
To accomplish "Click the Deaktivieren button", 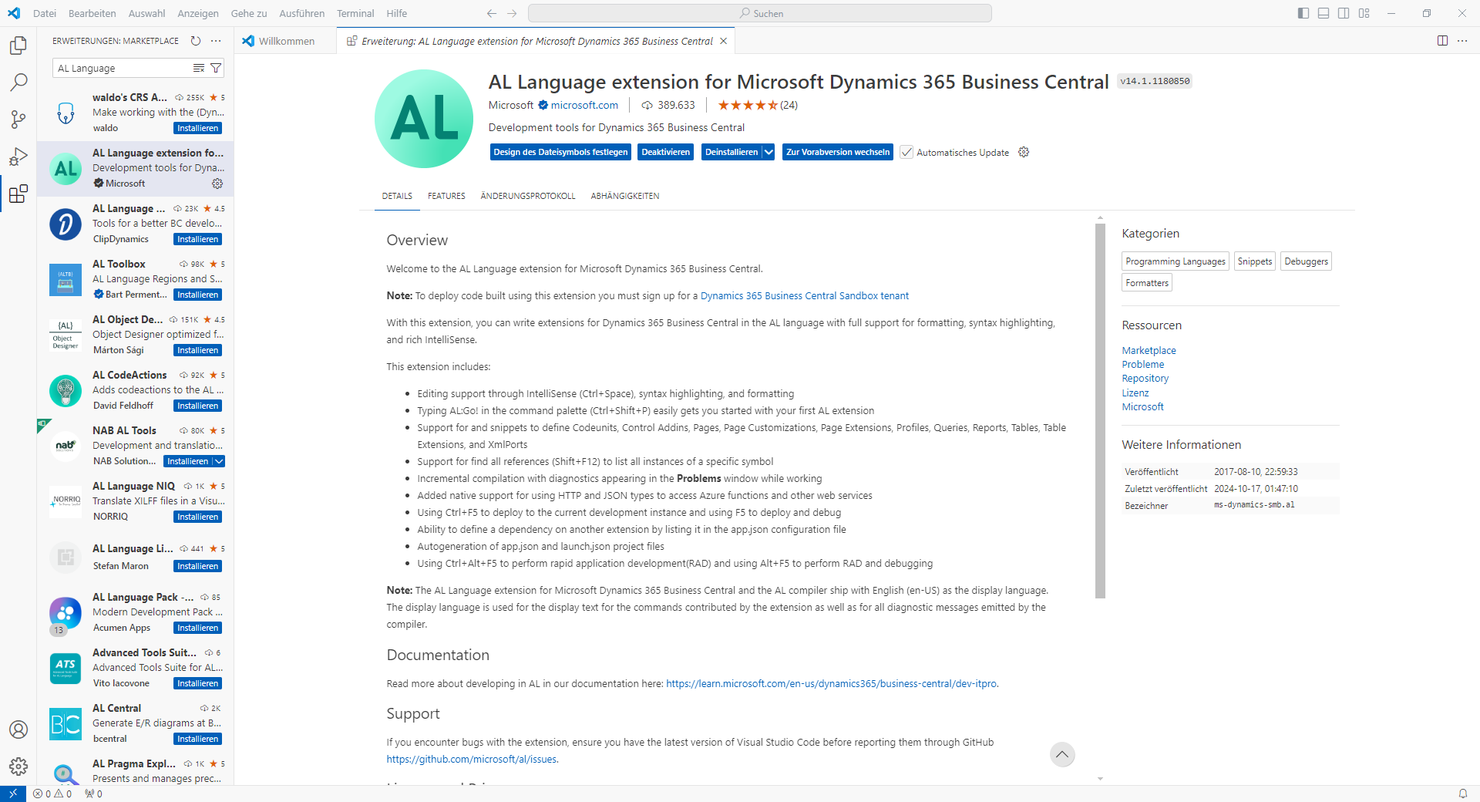I will tap(666, 152).
